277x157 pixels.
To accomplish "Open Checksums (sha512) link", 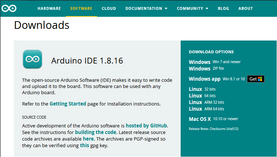I will [x=224, y=129].
